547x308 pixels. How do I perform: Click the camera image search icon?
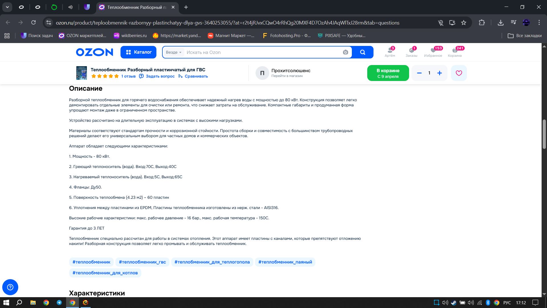click(x=345, y=52)
